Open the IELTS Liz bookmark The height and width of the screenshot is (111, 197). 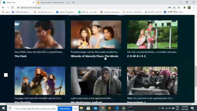coord(132,12)
